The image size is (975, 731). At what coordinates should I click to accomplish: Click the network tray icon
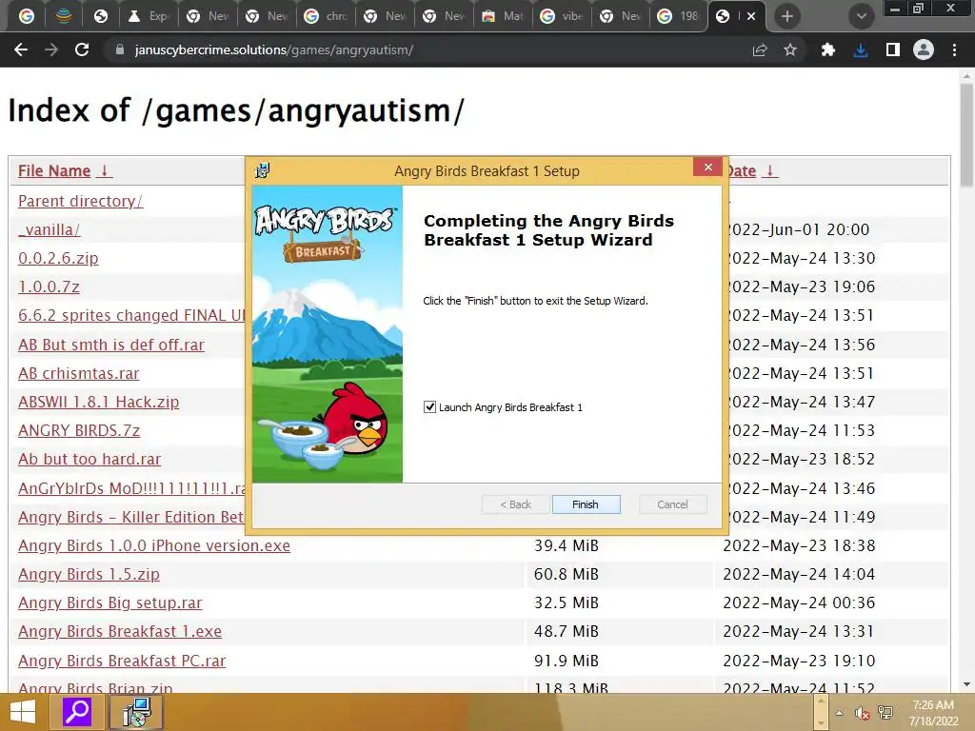coord(885,713)
